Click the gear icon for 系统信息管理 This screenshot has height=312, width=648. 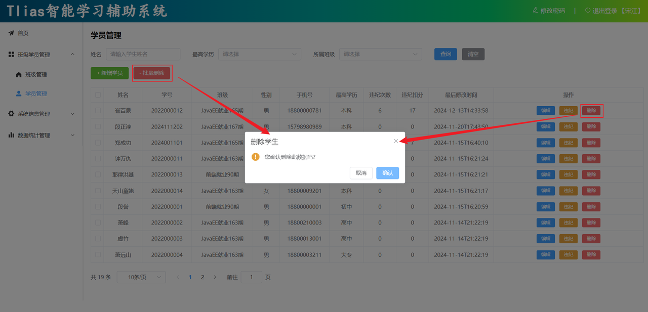click(x=11, y=114)
